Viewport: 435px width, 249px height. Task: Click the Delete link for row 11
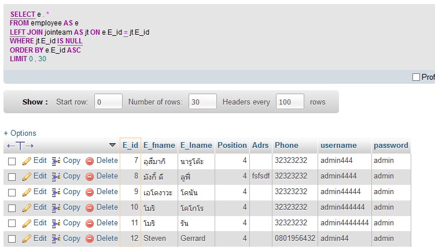107,222
